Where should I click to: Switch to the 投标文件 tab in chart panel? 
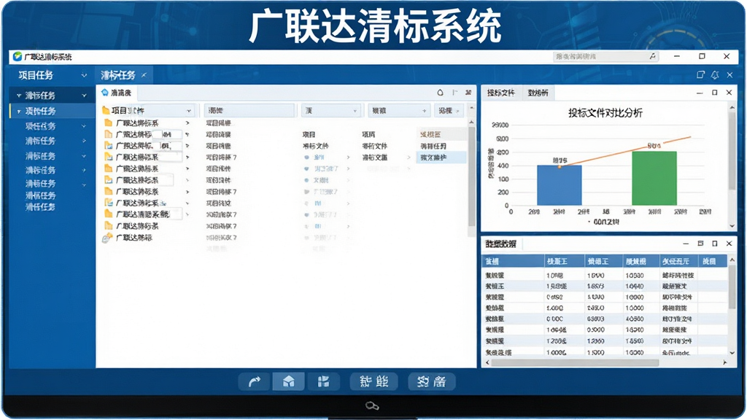pos(501,93)
